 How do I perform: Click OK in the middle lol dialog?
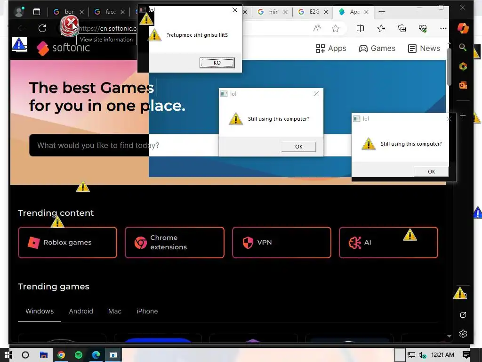click(x=298, y=147)
